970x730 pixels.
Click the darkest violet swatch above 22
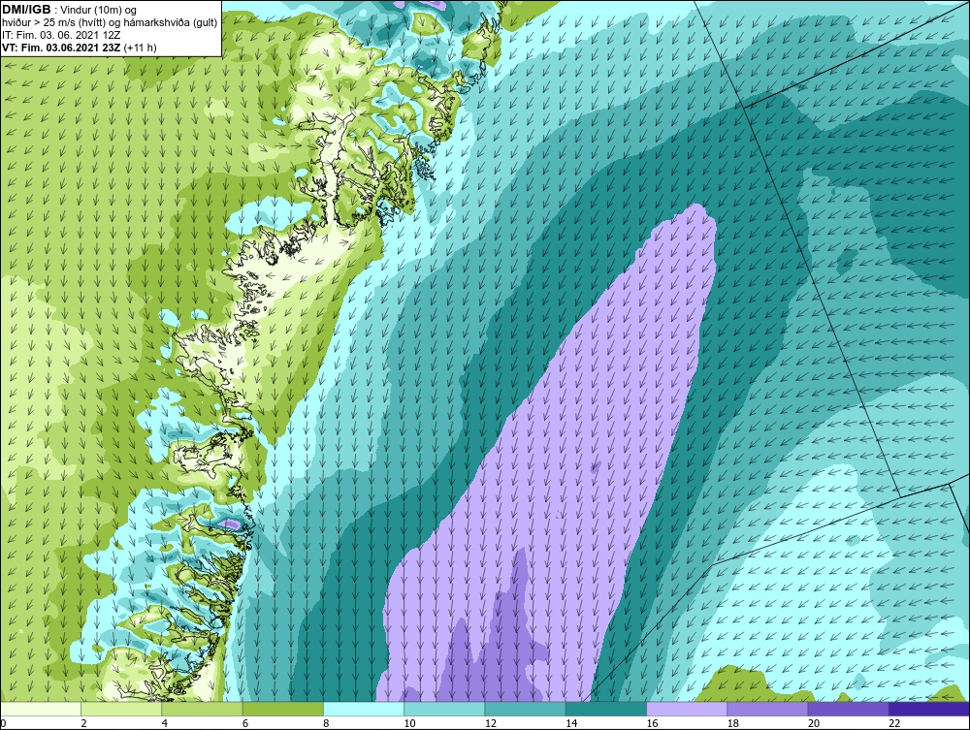929,709
